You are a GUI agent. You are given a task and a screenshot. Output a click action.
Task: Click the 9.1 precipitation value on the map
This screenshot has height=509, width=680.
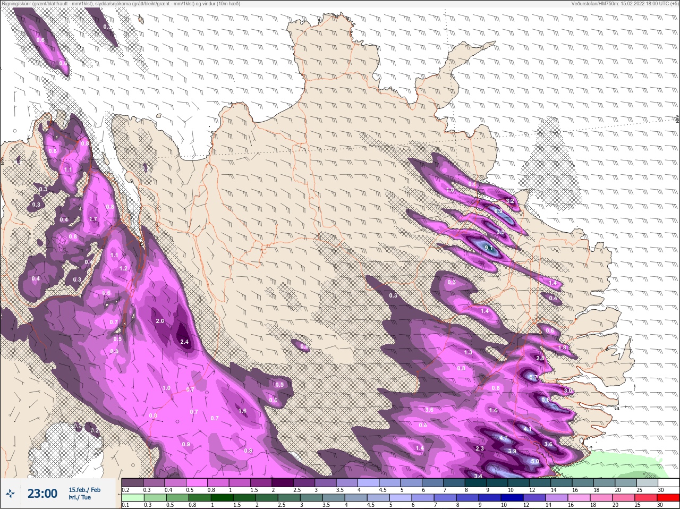(489, 248)
